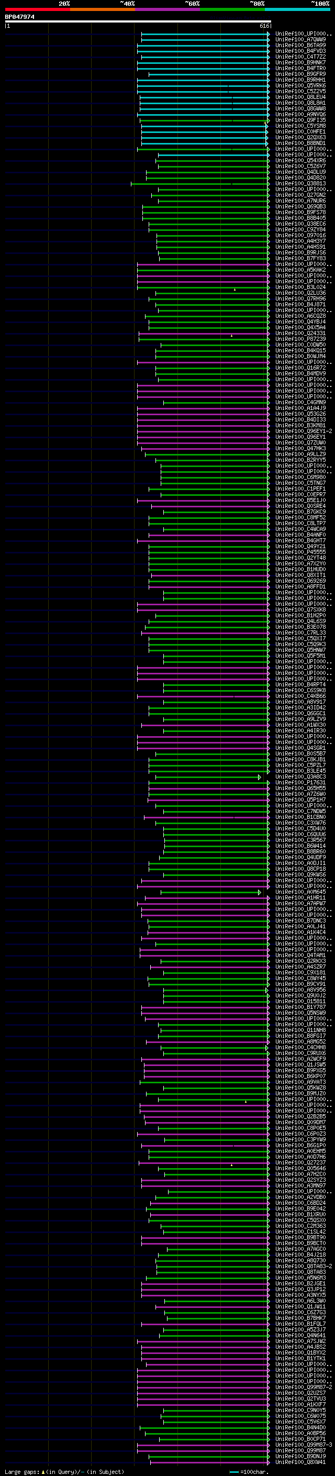Select label UniRef100_B9FS78
335x1476 pixels.
click(x=300, y=213)
